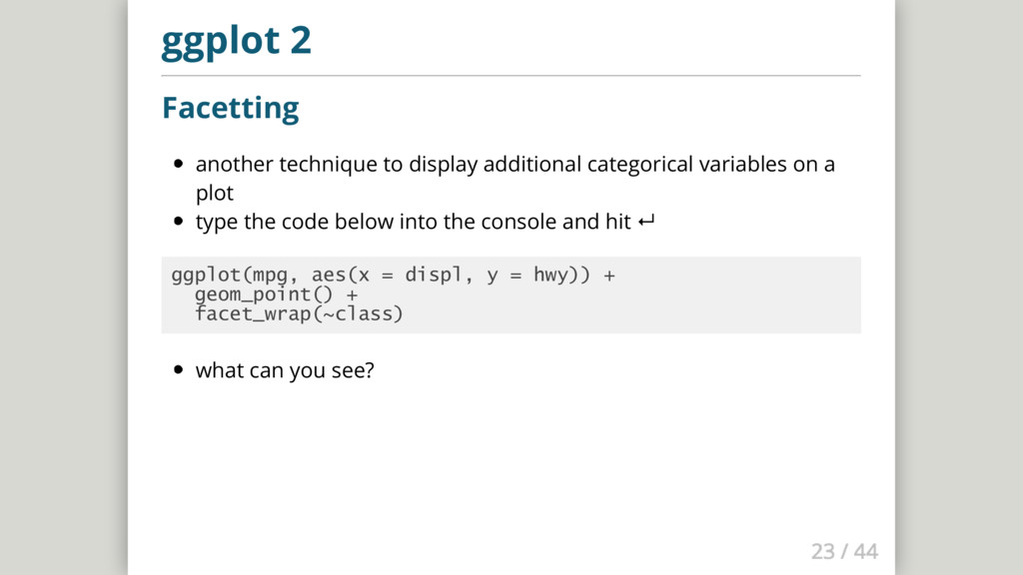Screen dimensions: 1023x575
Task: Click the word 'plot' on the wrapped line
Action: [214, 193]
